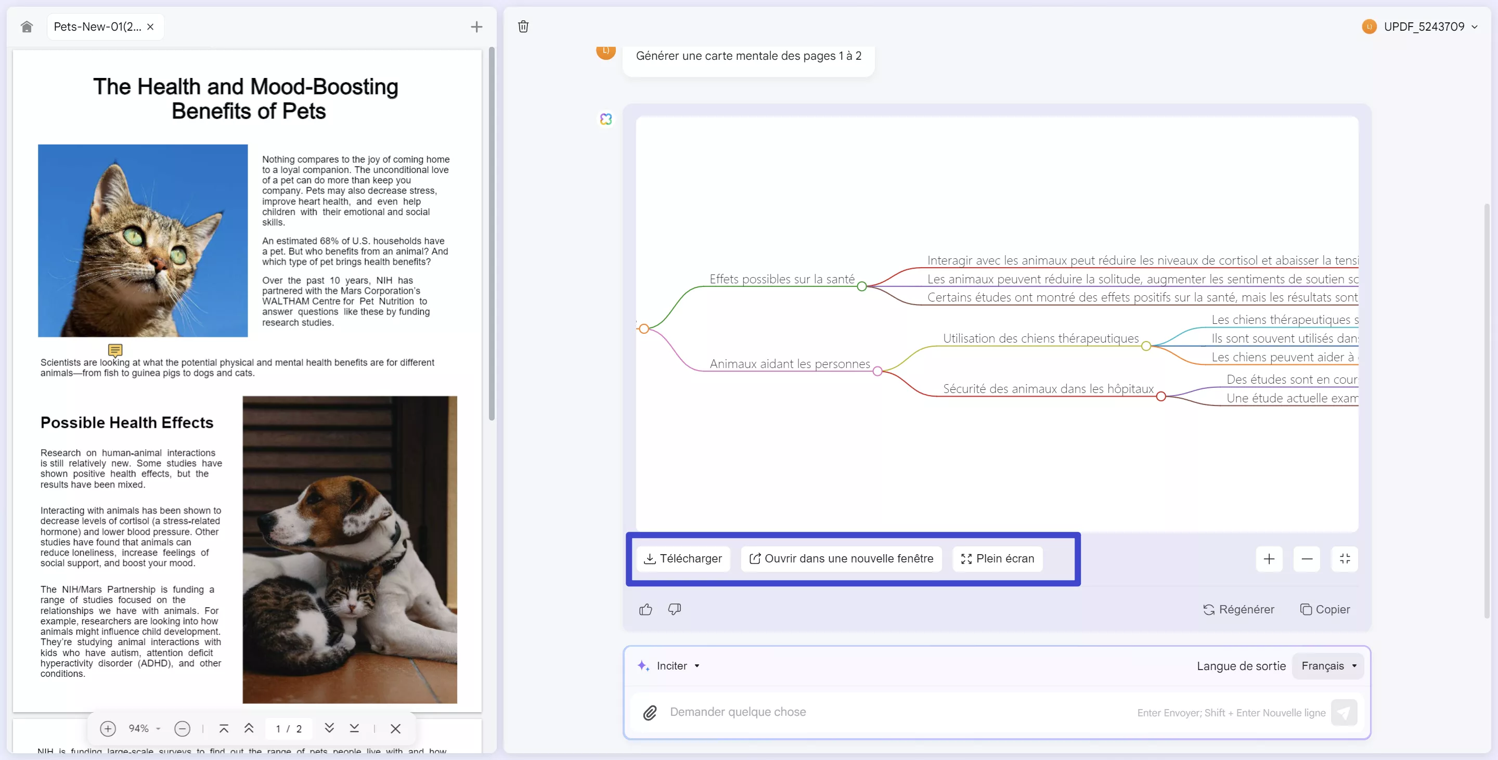Select Sécurité des animaux dans les hôpitaux label

(x=1048, y=389)
